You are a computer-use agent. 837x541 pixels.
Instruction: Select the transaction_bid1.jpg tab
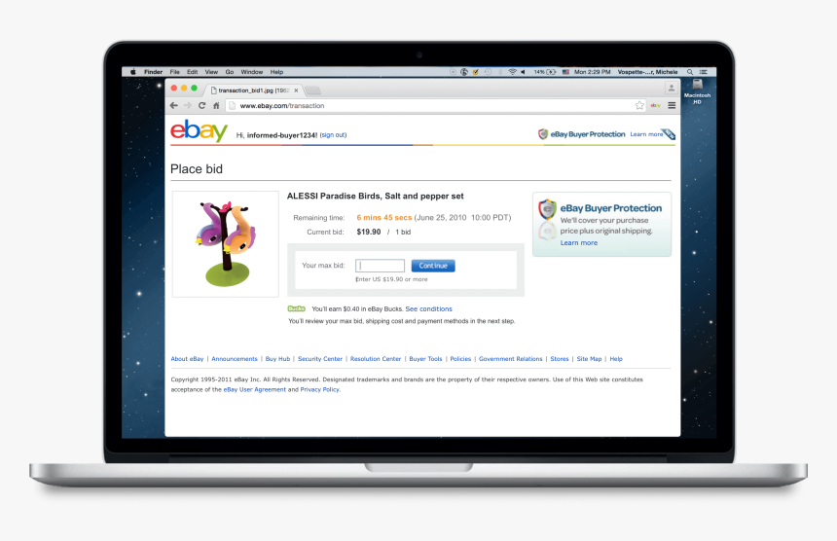(254, 90)
